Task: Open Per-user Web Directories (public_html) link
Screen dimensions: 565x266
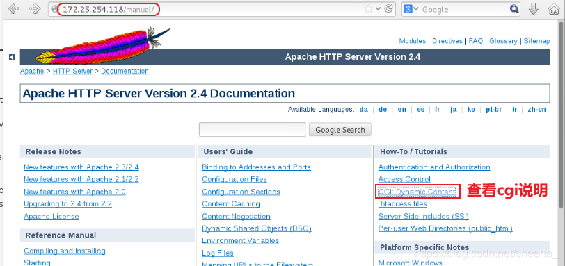Action: coord(445,228)
